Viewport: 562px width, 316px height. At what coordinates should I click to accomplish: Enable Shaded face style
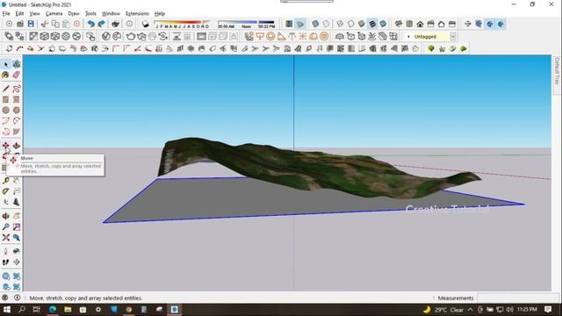[x=362, y=24]
